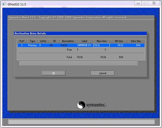Click the 0b ID cell
This screenshot has width=162, height=128.
pos(51,45)
